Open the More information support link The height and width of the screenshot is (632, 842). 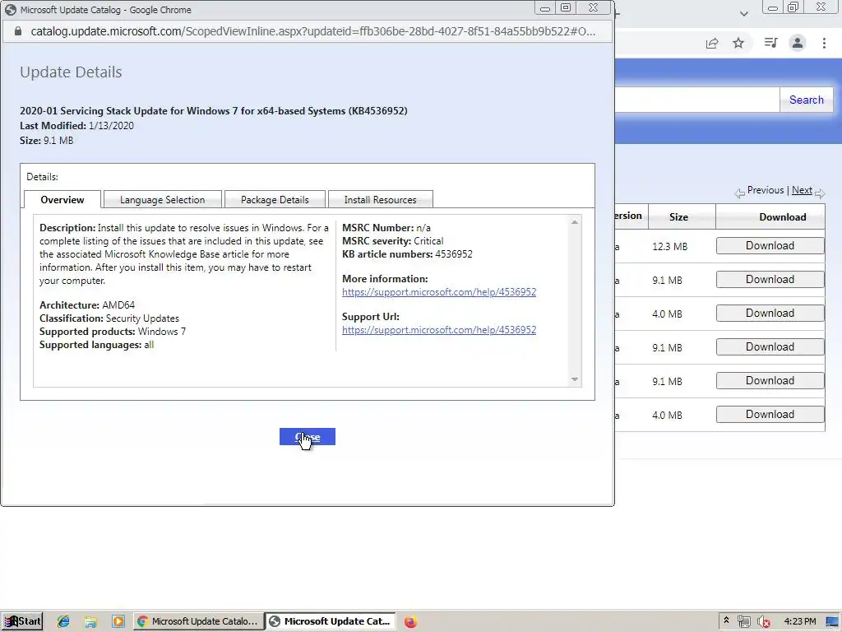pos(439,292)
